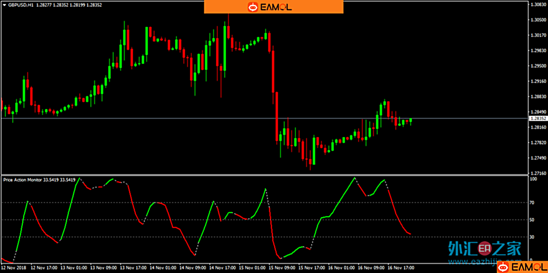Click the robot icon in the orange EAMOL banner
548x273 pixels.
[x=252, y=7]
